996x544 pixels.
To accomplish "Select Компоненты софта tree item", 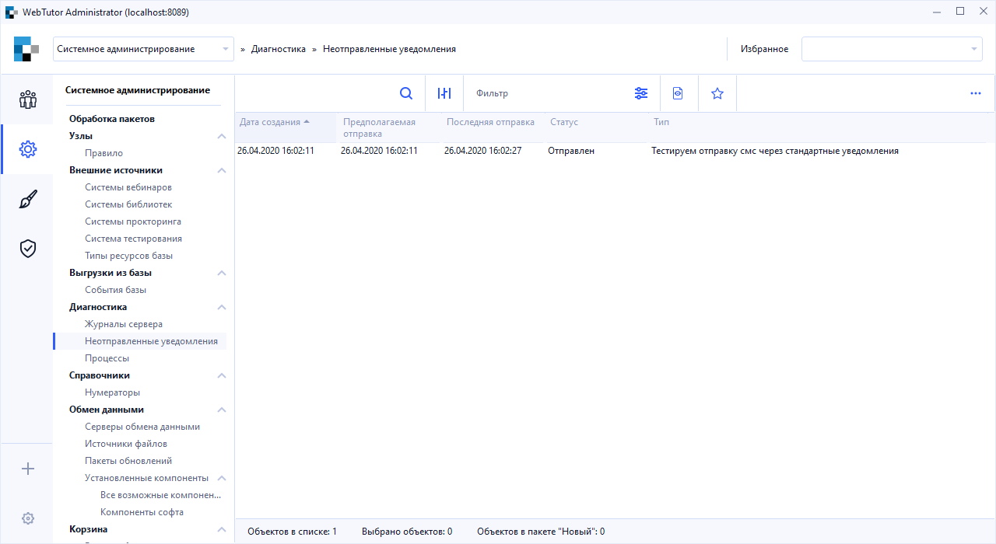I will point(142,512).
